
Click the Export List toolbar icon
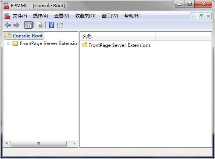pos(40,25)
